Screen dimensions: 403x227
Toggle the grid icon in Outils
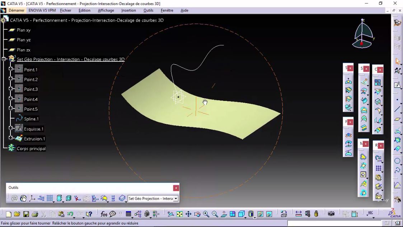tap(50, 198)
